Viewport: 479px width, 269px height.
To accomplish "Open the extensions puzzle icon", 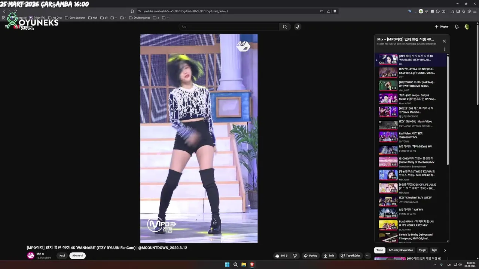I will (x=438, y=11).
